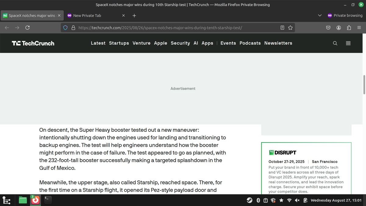Image resolution: width=366 pixels, height=206 pixels.
Task: Select Startups in the TechCrunch navigation
Action: point(119,43)
